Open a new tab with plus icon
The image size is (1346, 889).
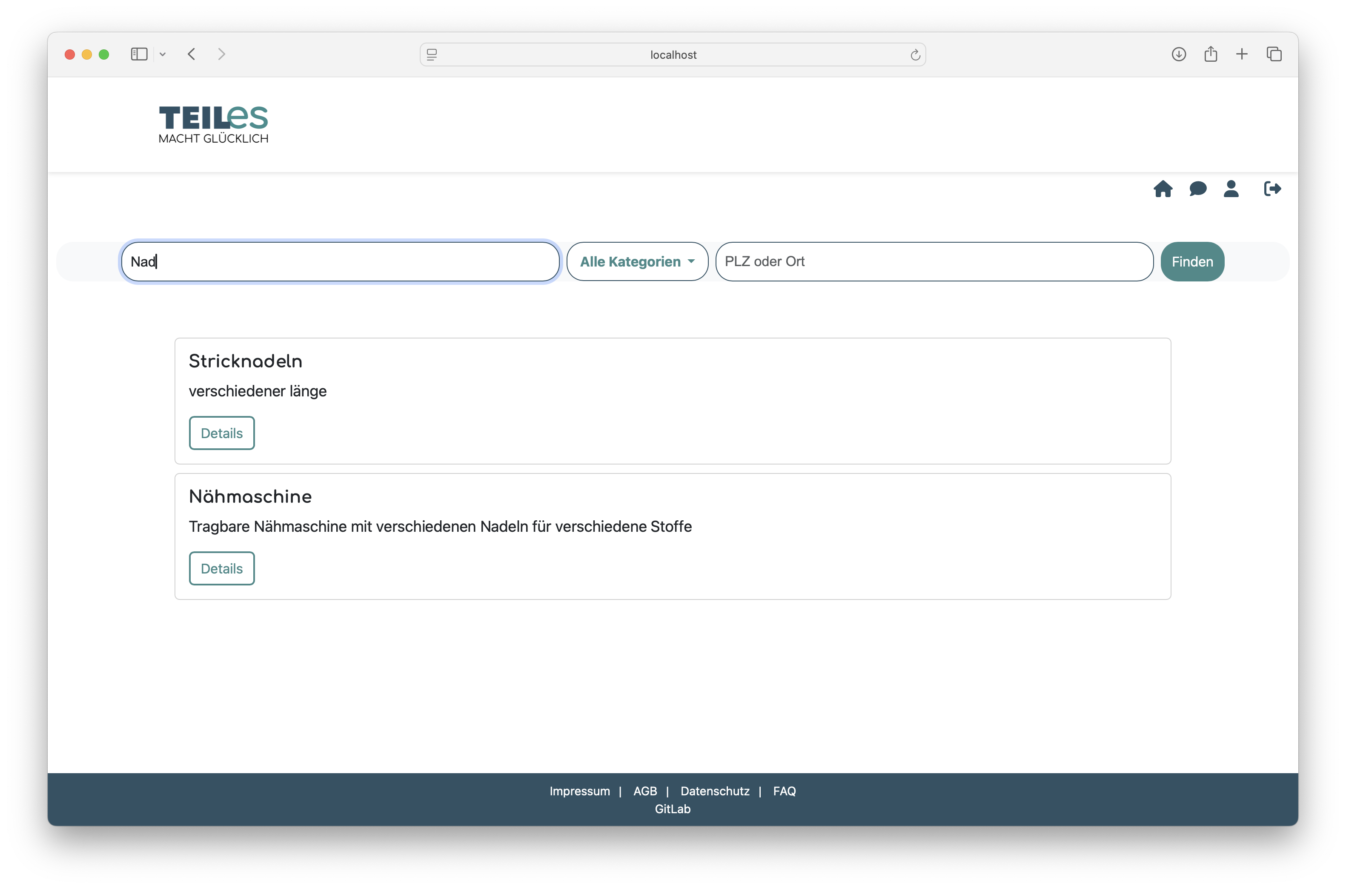[1242, 54]
